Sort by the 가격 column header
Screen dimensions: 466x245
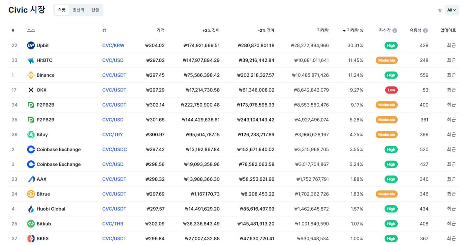point(161,30)
